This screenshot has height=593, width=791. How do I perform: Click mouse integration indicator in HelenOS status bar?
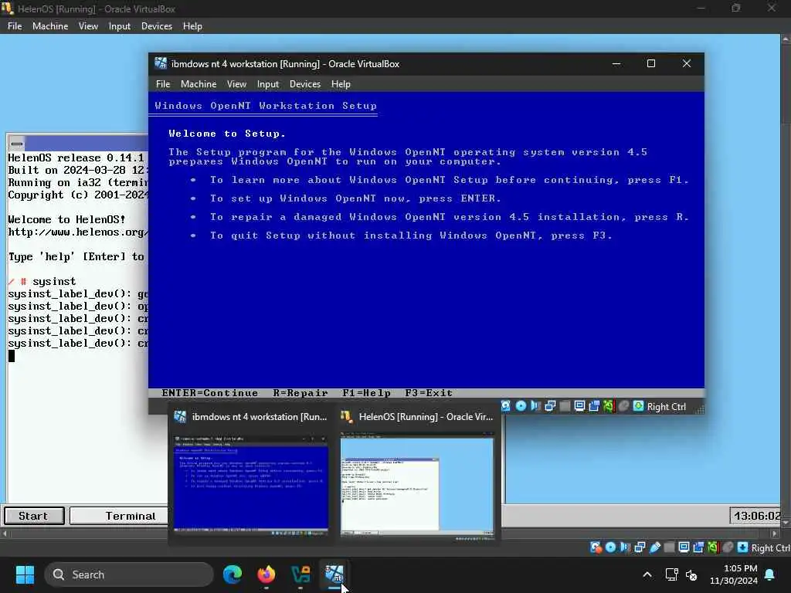tap(728, 547)
